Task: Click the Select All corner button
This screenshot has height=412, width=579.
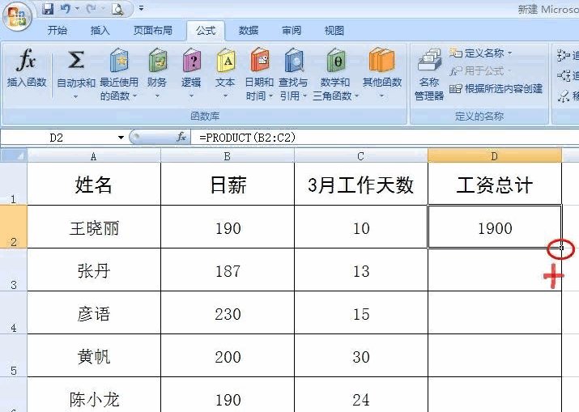Action: click(14, 155)
